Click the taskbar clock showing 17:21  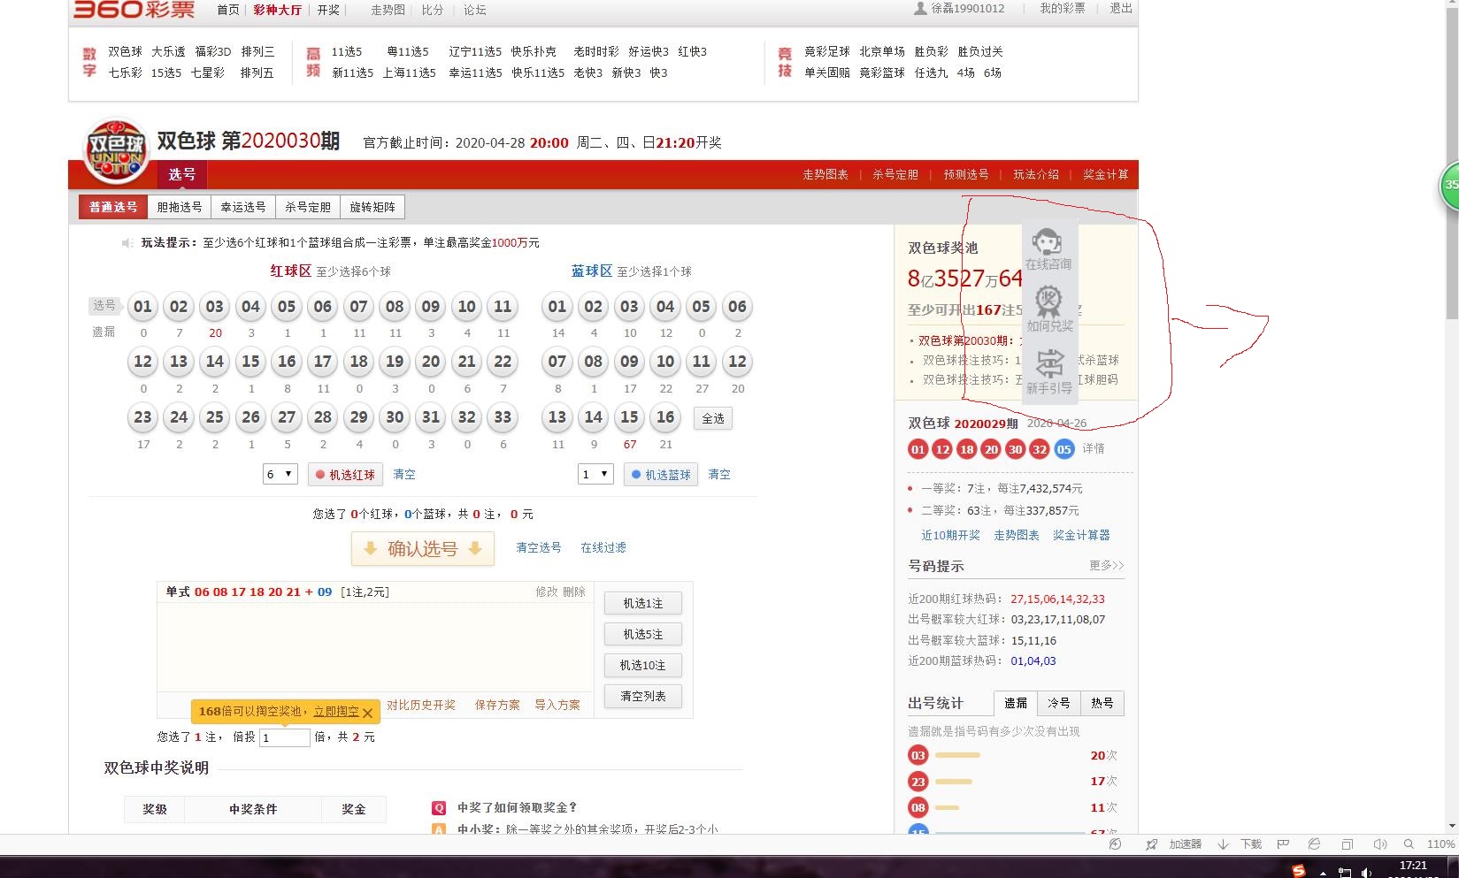[1414, 867]
